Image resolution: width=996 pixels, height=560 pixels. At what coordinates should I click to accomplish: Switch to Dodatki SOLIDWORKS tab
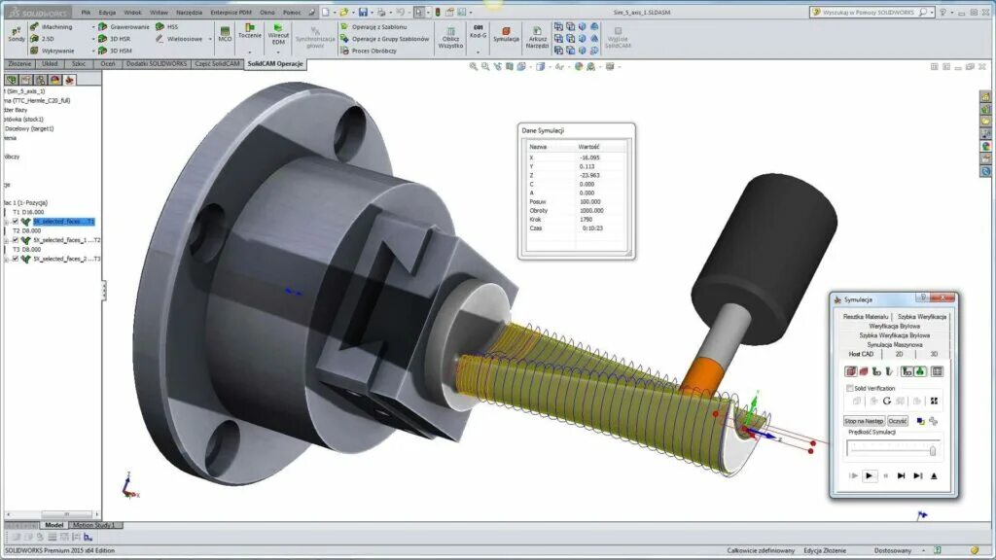pos(157,63)
